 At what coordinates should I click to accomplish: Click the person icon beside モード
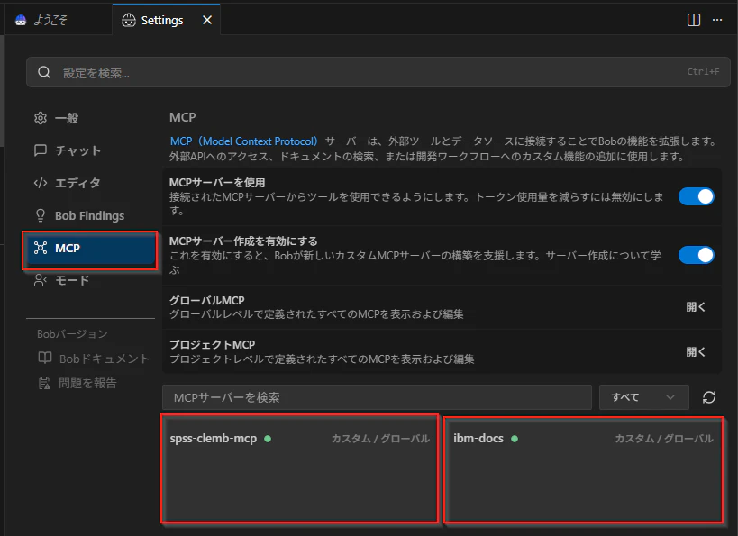coord(41,280)
